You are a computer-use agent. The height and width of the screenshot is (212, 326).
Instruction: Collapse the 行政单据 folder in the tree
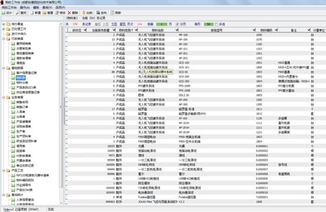(x=4, y=39)
